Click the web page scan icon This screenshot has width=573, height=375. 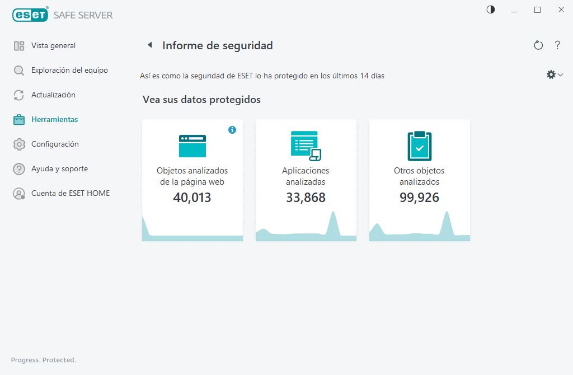click(x=192, y=146)
